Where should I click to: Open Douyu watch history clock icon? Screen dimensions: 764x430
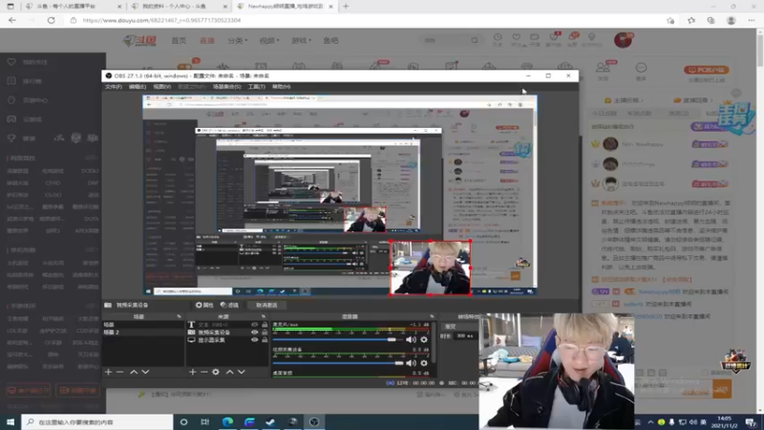coord(498,39)
